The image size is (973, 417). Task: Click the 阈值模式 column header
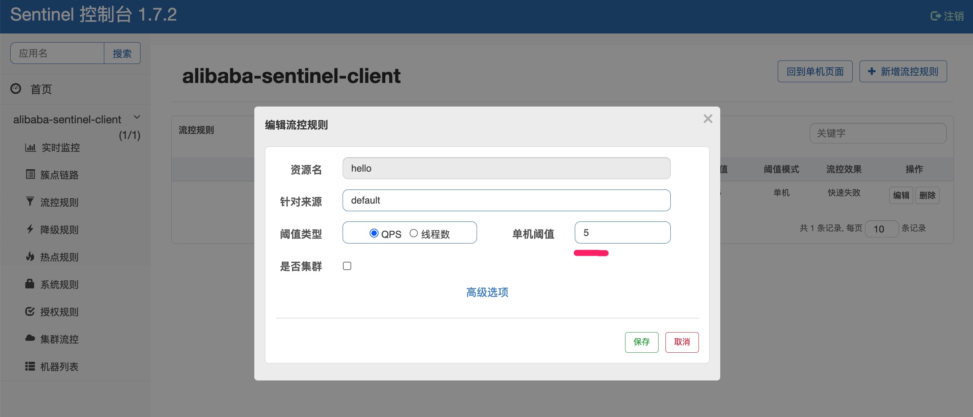point(781,169)
